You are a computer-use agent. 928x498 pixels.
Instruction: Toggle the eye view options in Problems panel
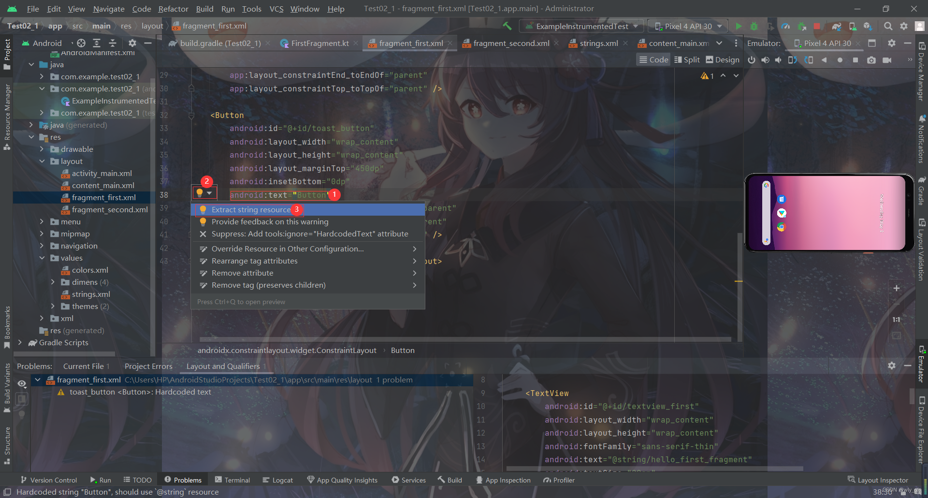[x=22, y=383]
